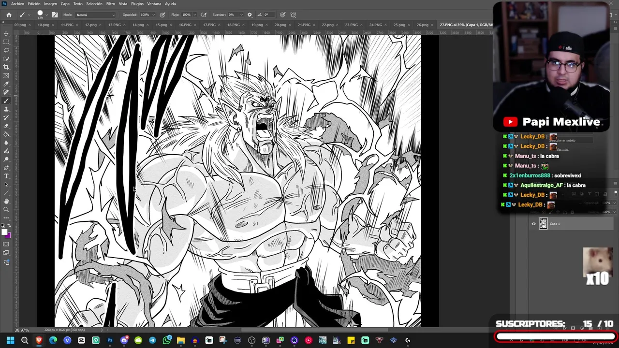Open smoothing options gear menu
The width and height of the screenshot is (619, 348).
point(250,14)
